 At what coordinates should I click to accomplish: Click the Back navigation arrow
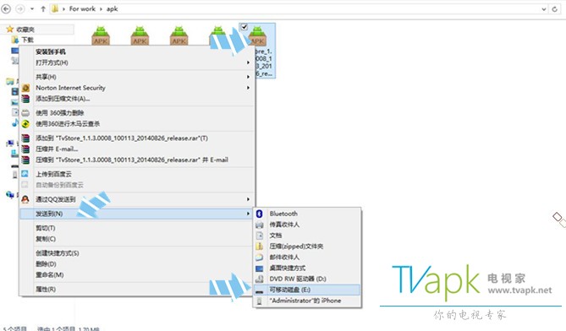(x=6, y=8)
